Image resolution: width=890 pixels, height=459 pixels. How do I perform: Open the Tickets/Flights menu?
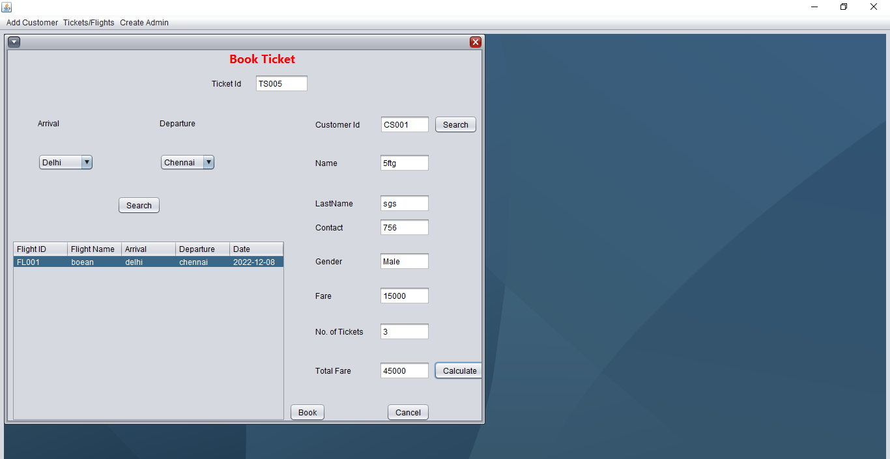point(88,22)
